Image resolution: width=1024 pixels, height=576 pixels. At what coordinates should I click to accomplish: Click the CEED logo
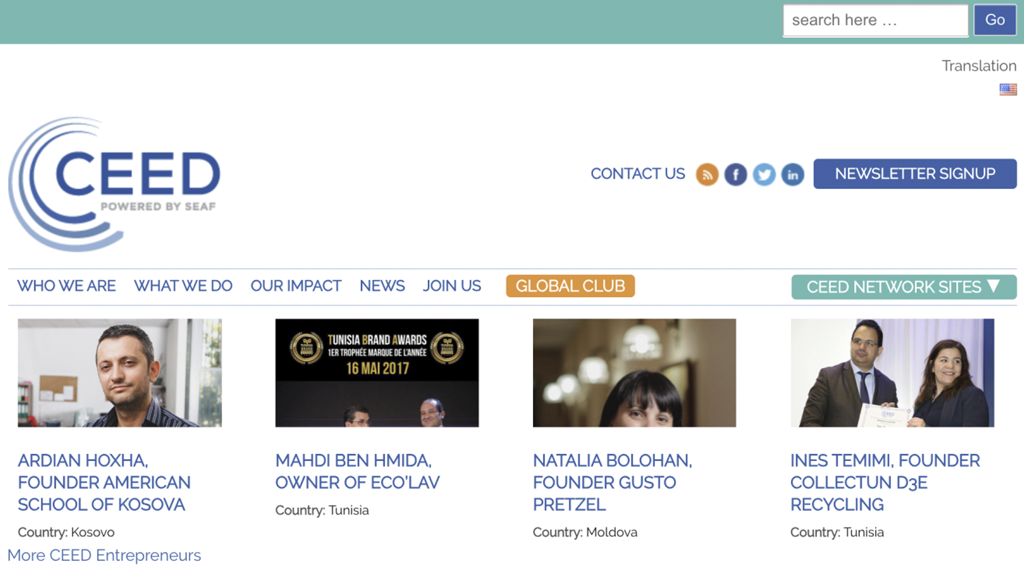(x=114, y=184)
